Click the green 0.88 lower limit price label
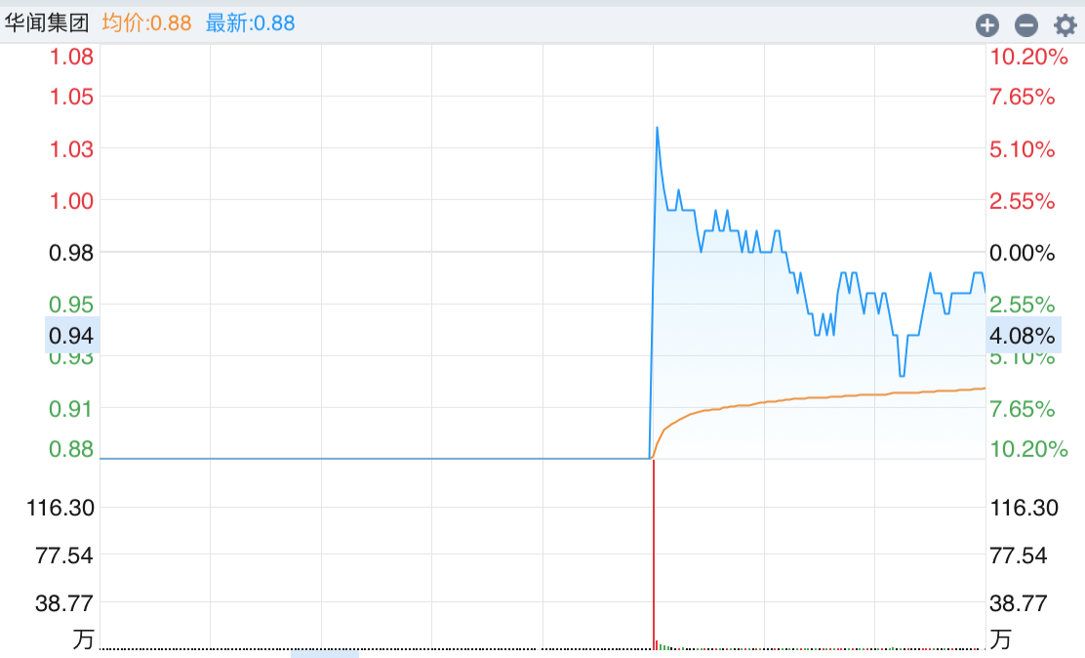The width and height of the screenshot is (1085, 658). tap(72, 449)
